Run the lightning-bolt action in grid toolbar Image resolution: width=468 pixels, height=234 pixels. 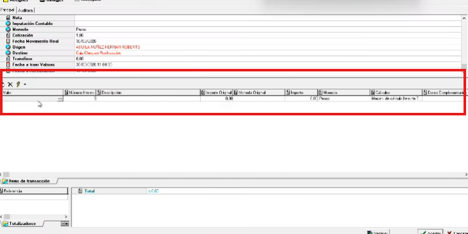[18, 85]
